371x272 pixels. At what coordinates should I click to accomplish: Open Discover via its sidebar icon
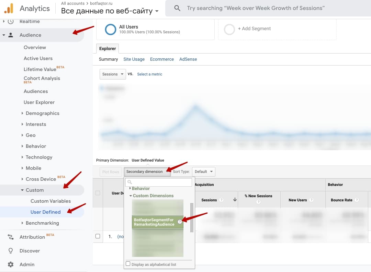click(10, 251)
